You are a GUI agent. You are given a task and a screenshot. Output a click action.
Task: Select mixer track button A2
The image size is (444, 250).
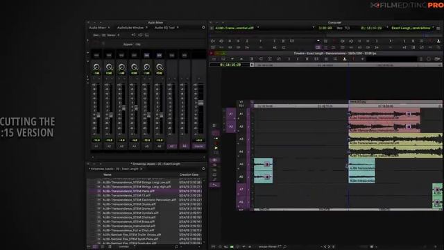109,147
